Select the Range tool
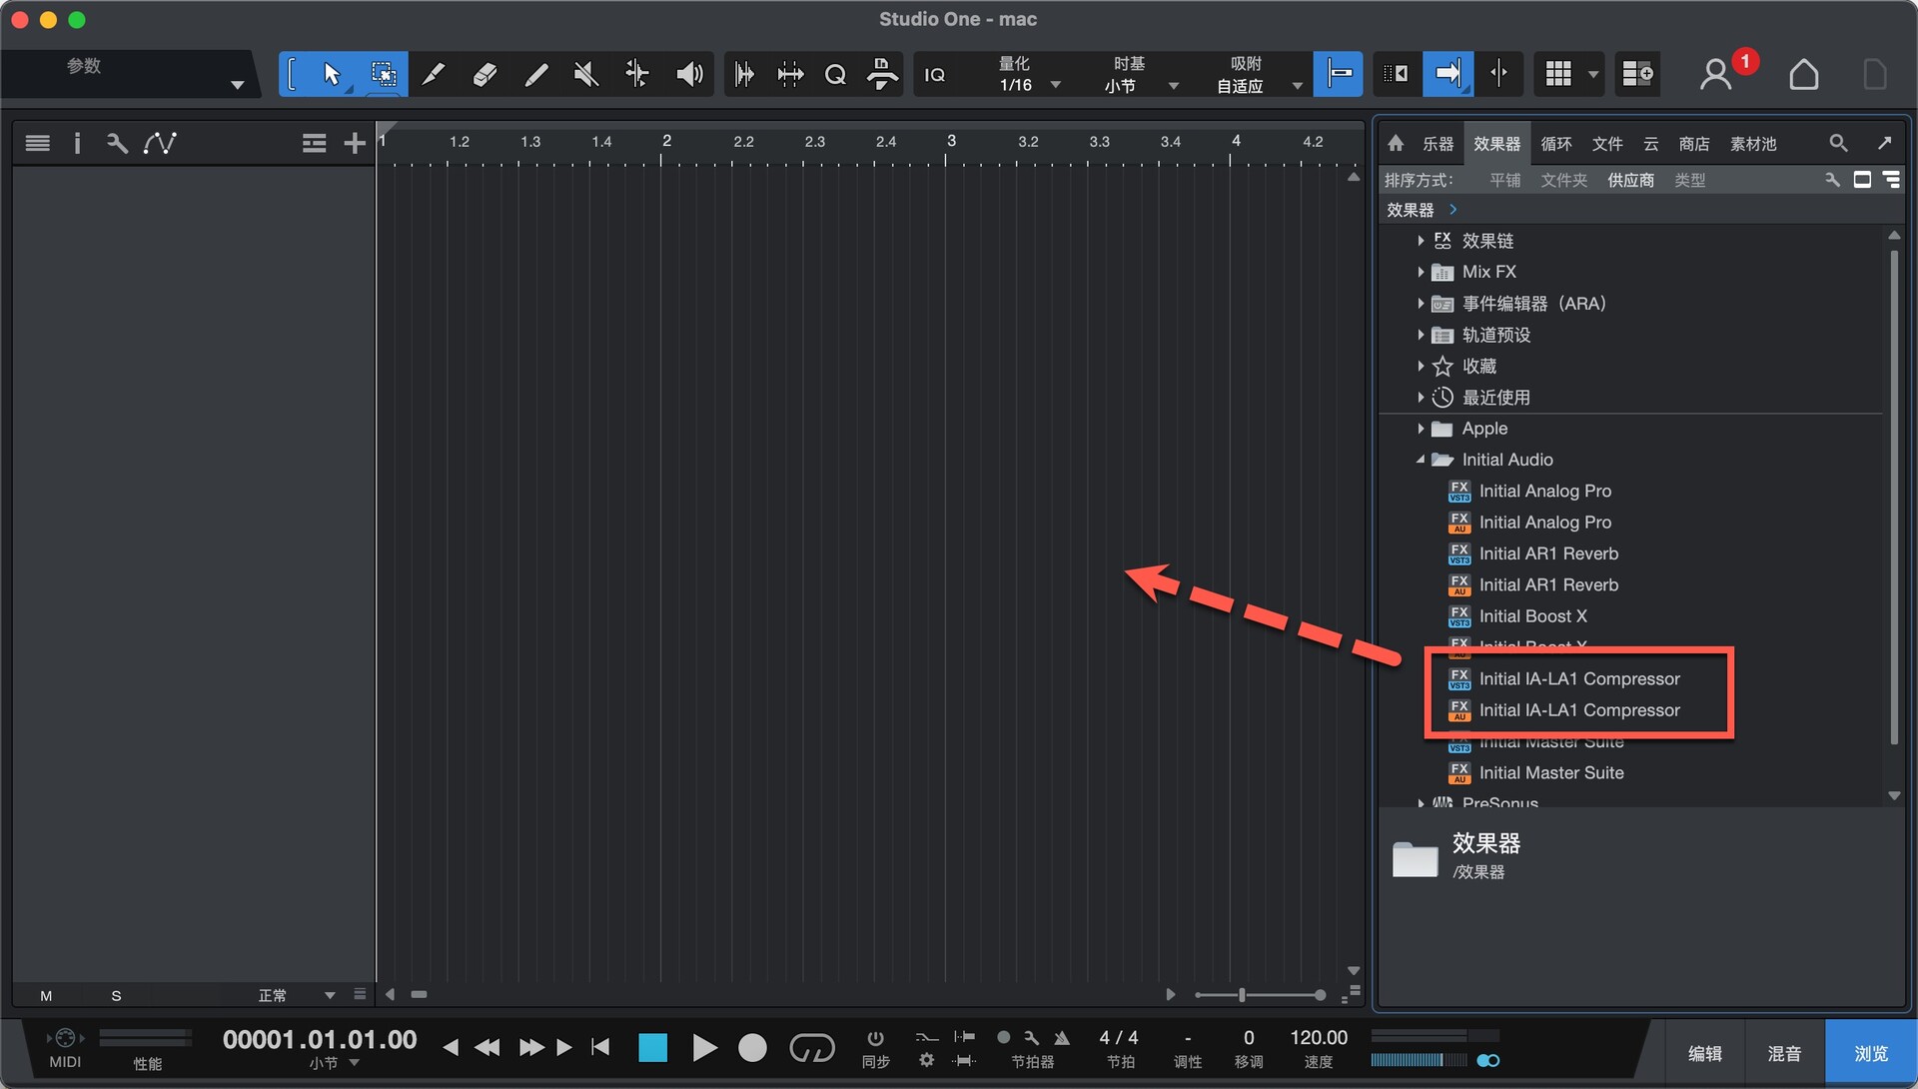The image size is (1918, 1089). tap(383, 74)
